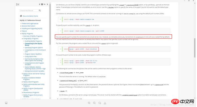
Task: Expand MySQL Installation-Related Programs arrow
Action: (x=22, y=78)
